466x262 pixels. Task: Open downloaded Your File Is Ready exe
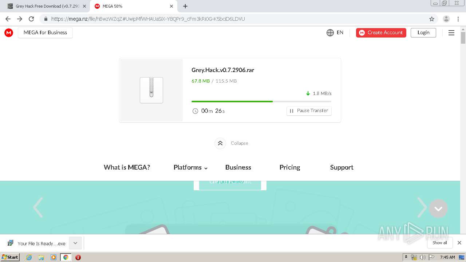click(37, 243)
